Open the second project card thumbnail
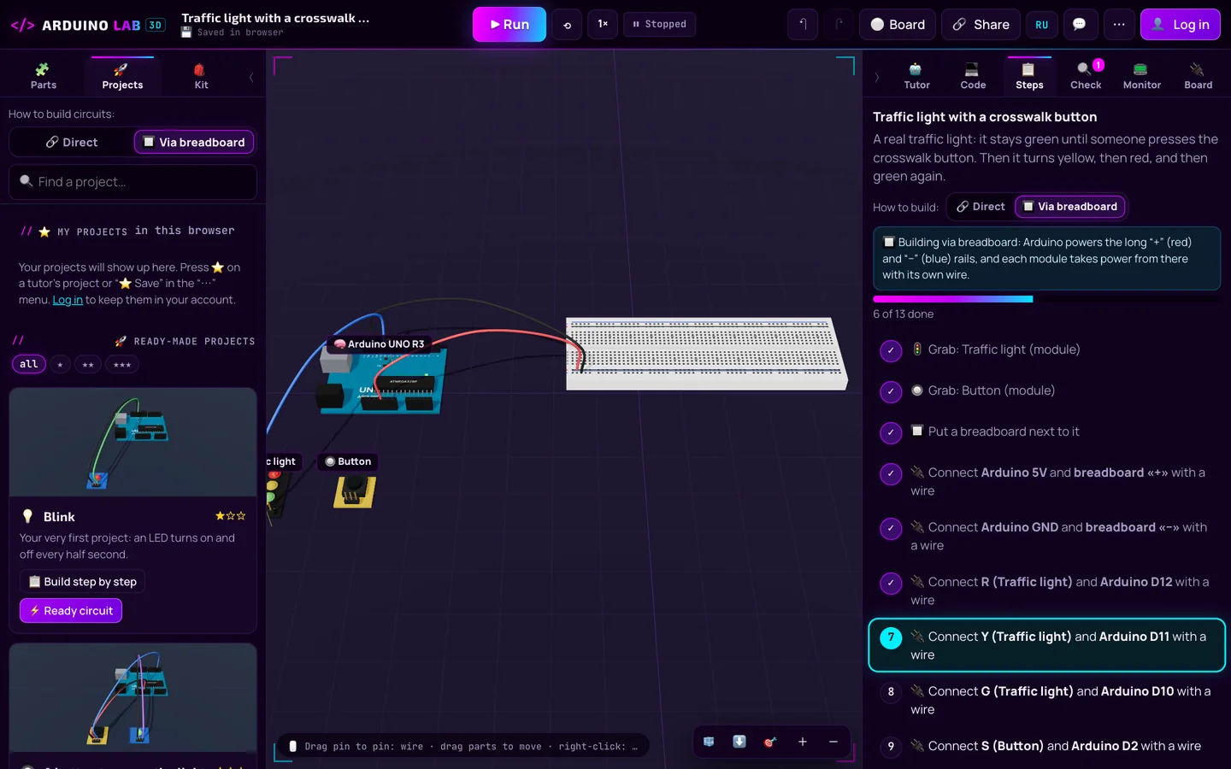The height and width of the screenshot is (769, 1231). tap(133, 698)
